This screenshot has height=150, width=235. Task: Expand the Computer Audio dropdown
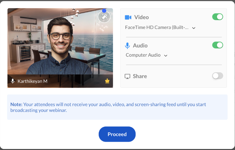tap(147, 55)
